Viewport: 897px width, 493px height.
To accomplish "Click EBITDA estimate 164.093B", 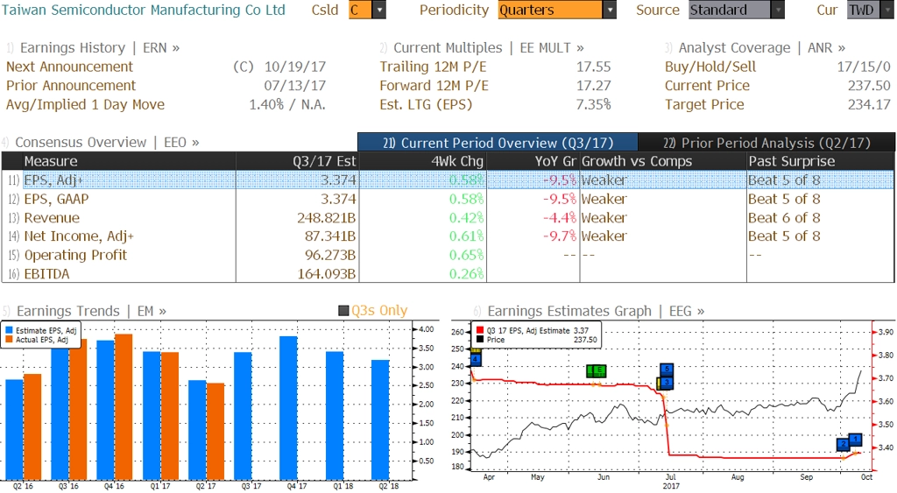I will click(326, 274).
